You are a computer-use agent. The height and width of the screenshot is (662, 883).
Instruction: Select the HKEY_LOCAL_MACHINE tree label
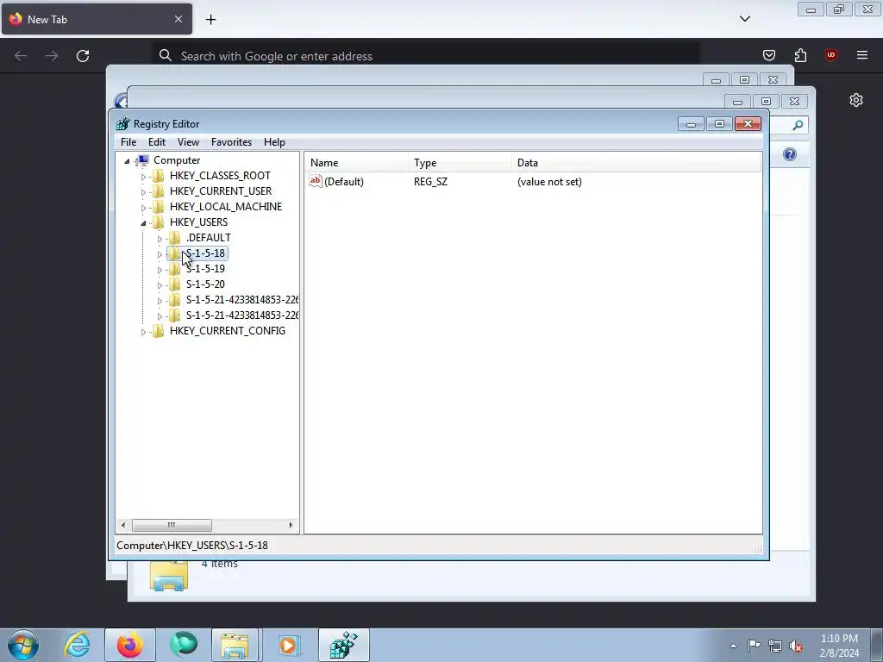(x=226, y=207)
